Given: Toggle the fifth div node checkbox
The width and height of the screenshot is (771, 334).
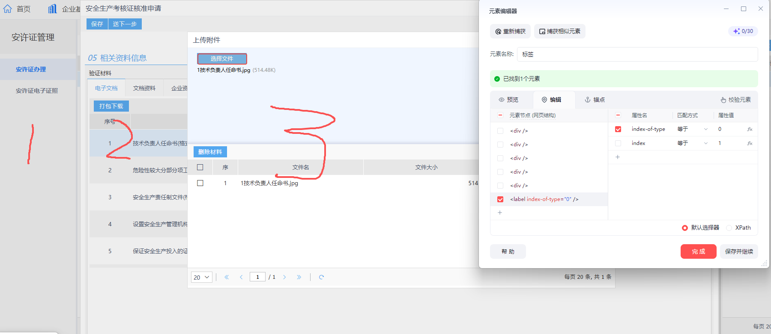Looking at the screenshot, I should pyautogui.click(x=500, y=186).
